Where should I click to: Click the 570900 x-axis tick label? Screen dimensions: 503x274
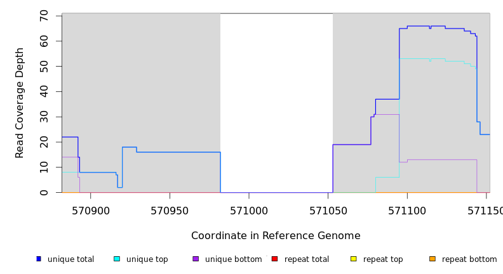click(90, 211)
